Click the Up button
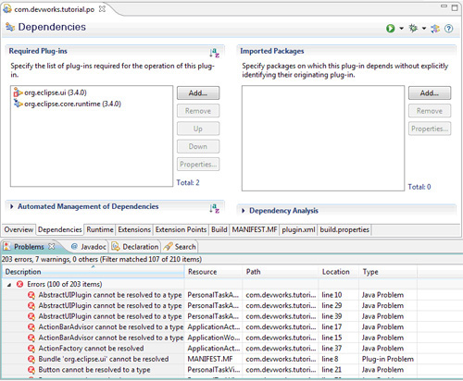Screen dimensions: 463x381 coord(198,129)
